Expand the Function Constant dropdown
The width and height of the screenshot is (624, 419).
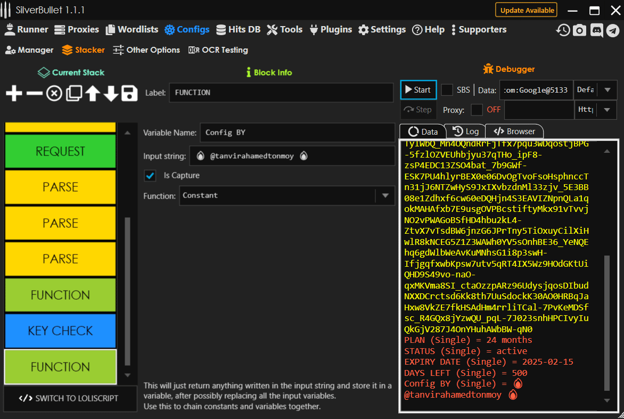pos(385,196)
